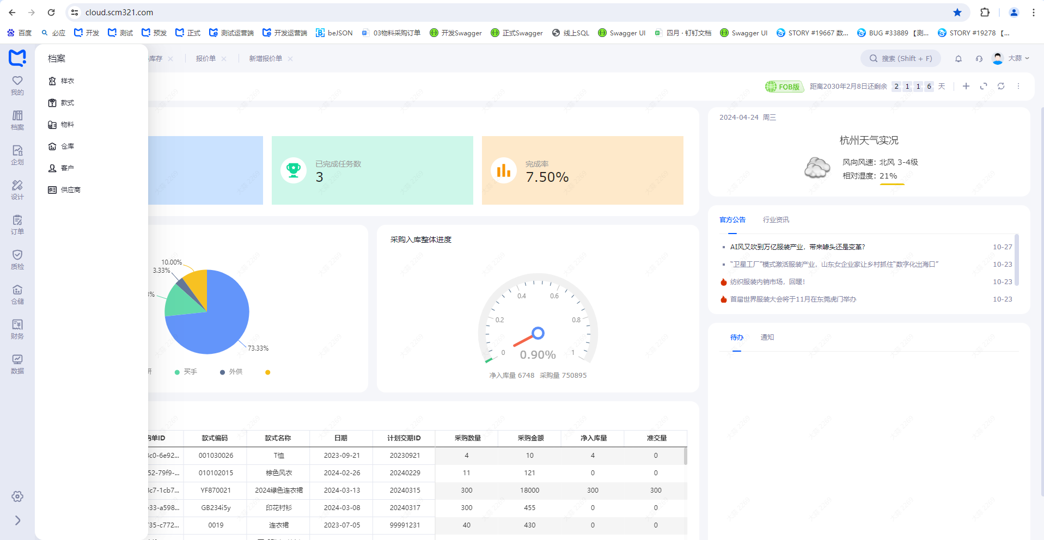
Task: Expand the sidebar with bottom arrow
Action: click(x=17, y=520)
